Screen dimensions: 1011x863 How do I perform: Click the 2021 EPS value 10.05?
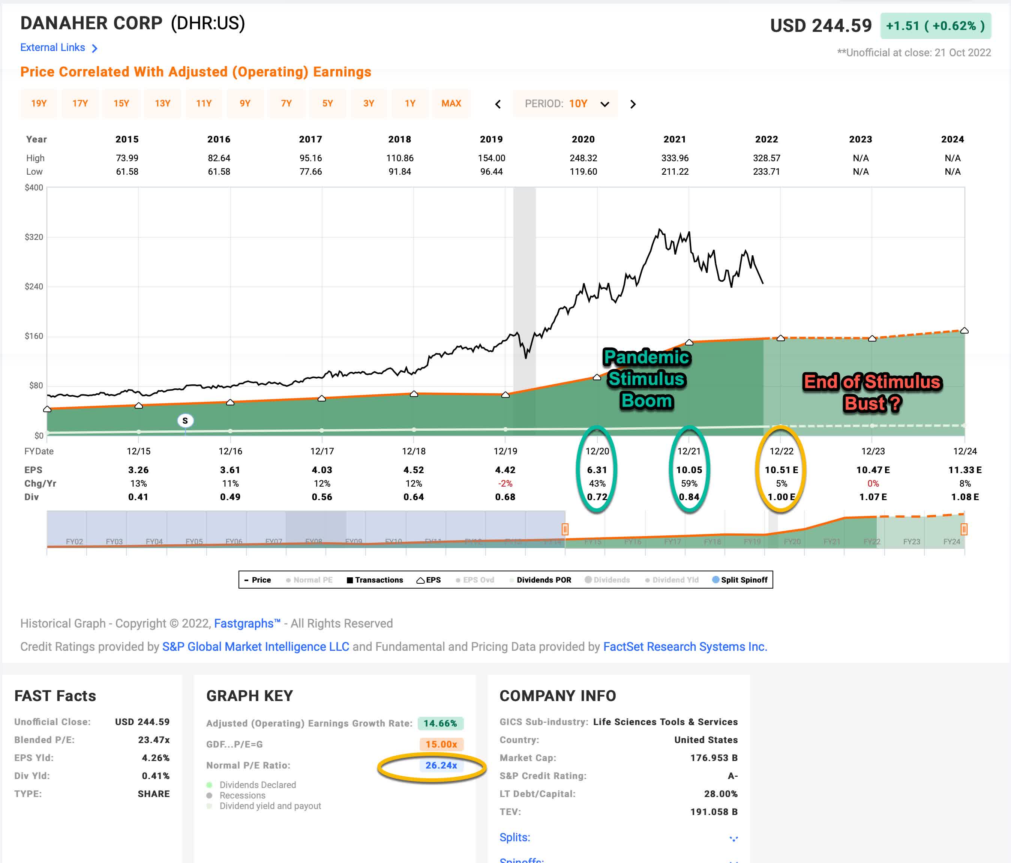click(689, 470)
